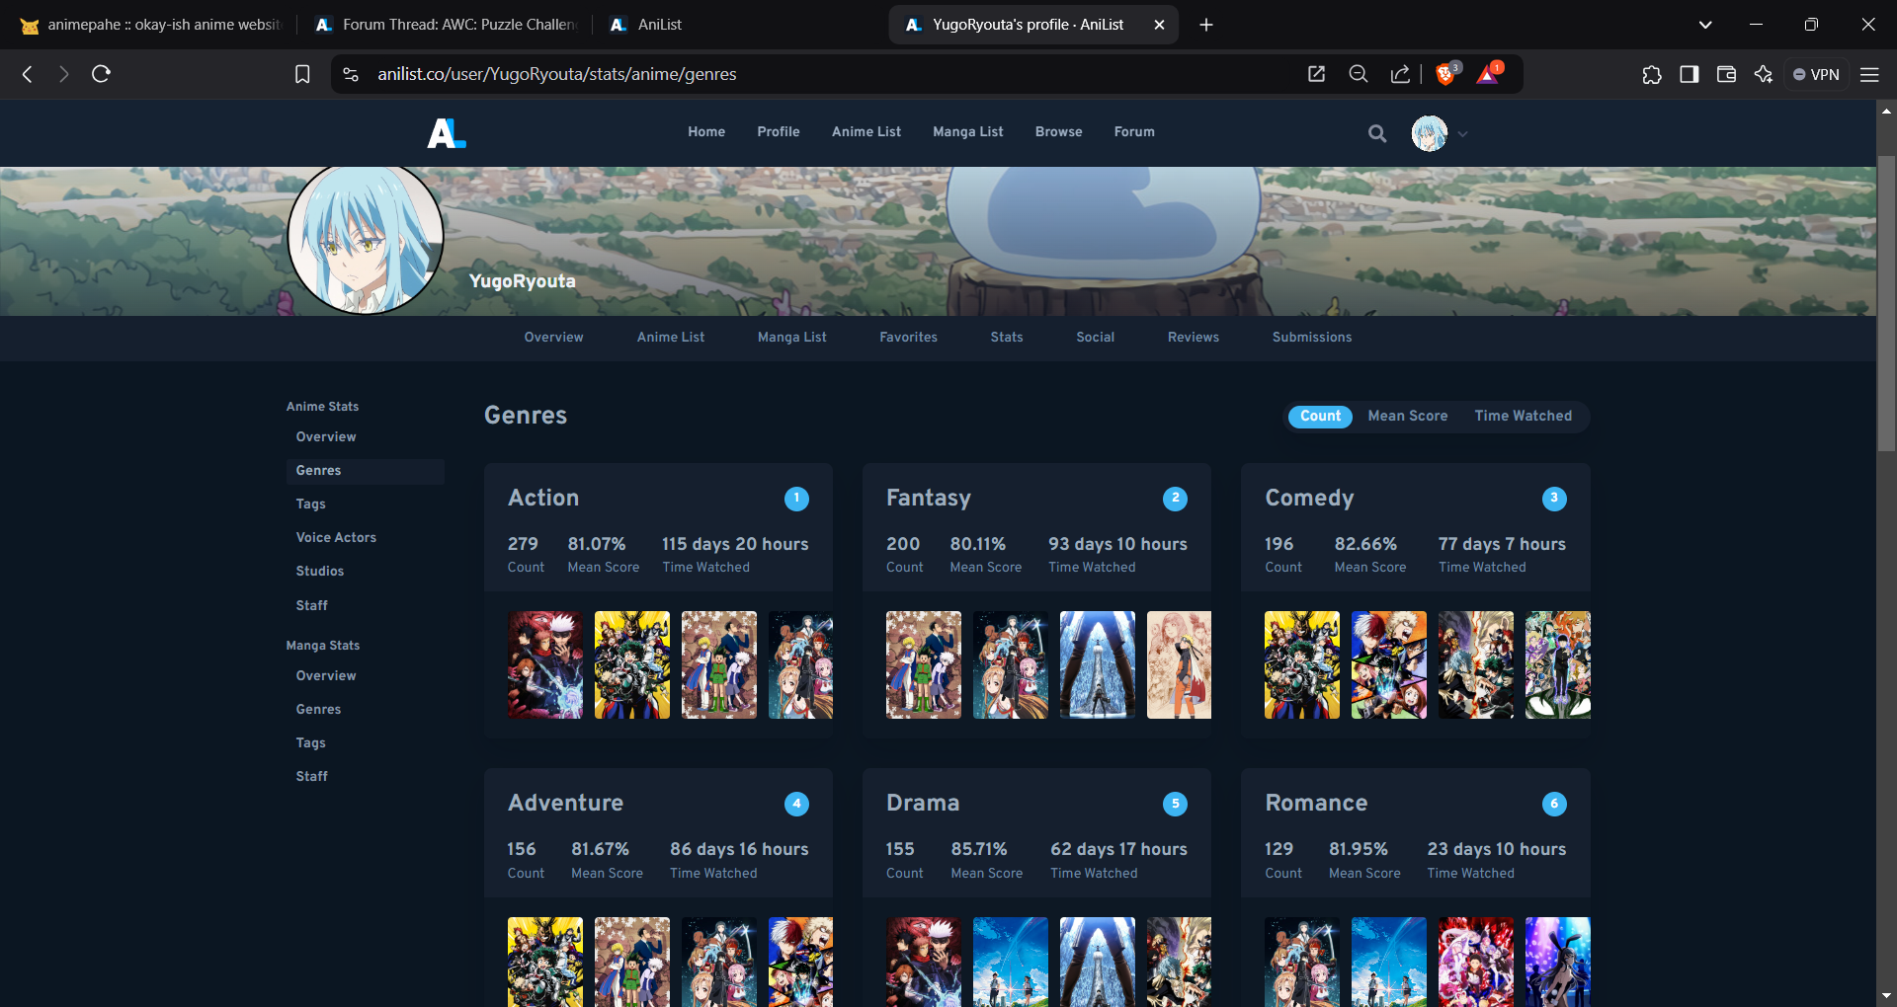1897x1007 pixels.
Task: Click the first anime cover under Action
Action: [545, 664]
